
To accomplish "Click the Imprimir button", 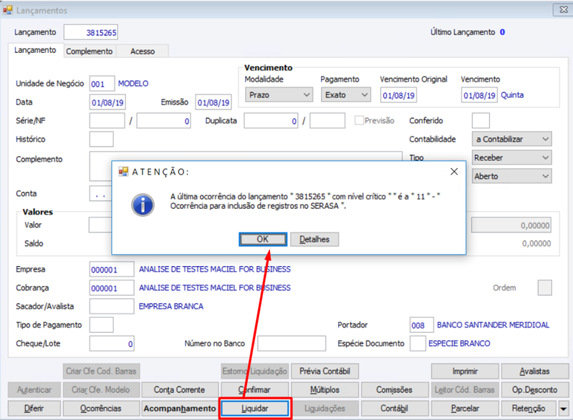I will [465, 371].
